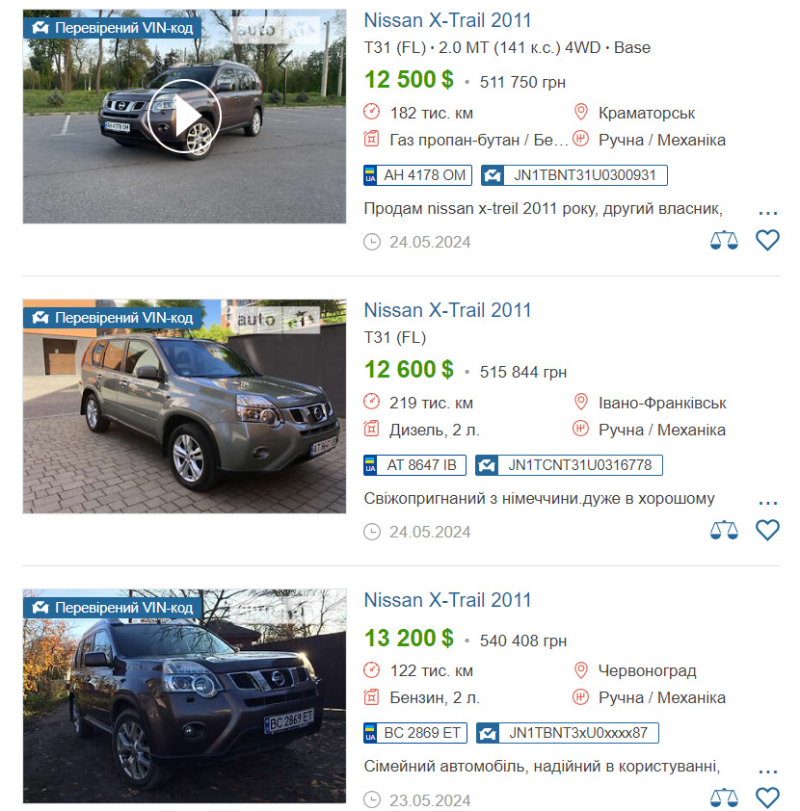This screenshot has height=811, width=800.
Task: Click Перевірений VIN-код label on third listing photo
Action: point(113,608)
